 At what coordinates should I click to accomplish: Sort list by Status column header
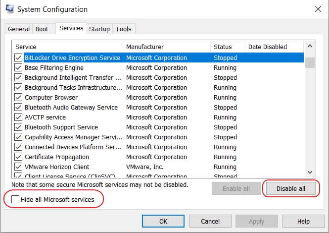coord(228,47)
